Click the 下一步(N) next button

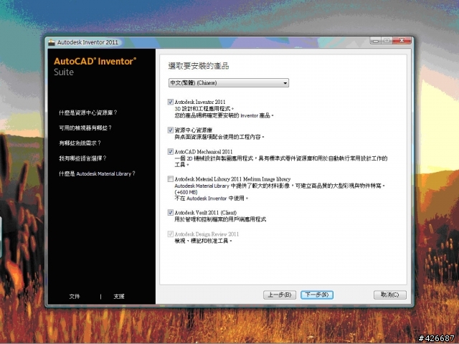coord(317,295)
